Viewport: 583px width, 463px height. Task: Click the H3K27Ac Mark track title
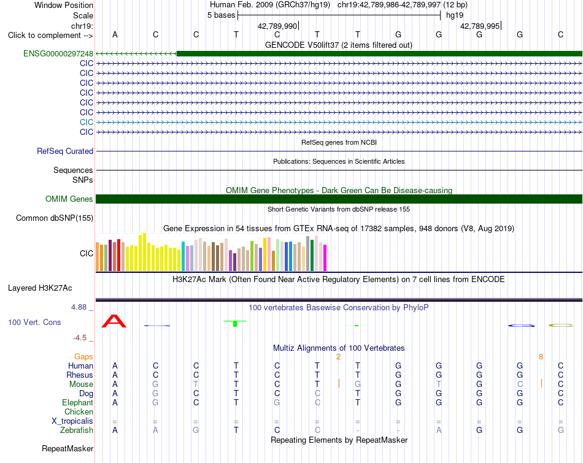point(338,280)
